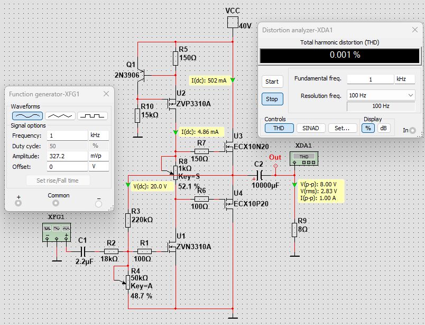Select the Q1 2N3906 transistor symbol
This screenshot has width=425, height=325.
141,75
